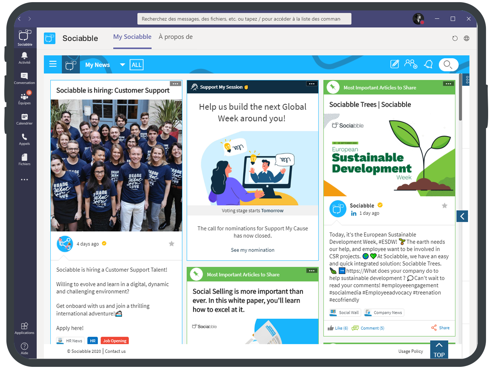491x369 pixels.
Task: Select the HR tag
Action: click(x=93, y=341)
